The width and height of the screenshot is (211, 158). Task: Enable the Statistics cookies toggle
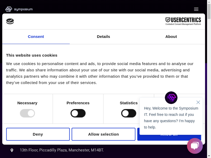point(128,113)
